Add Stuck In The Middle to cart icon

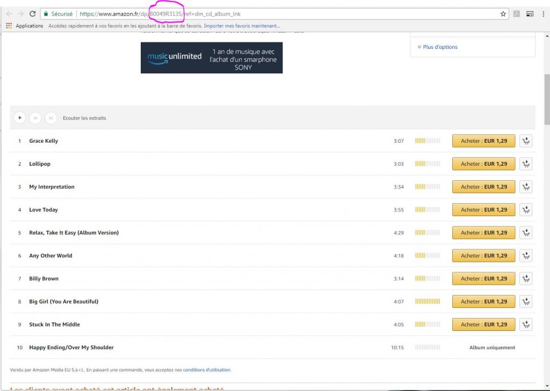click(x=526, y=324)
